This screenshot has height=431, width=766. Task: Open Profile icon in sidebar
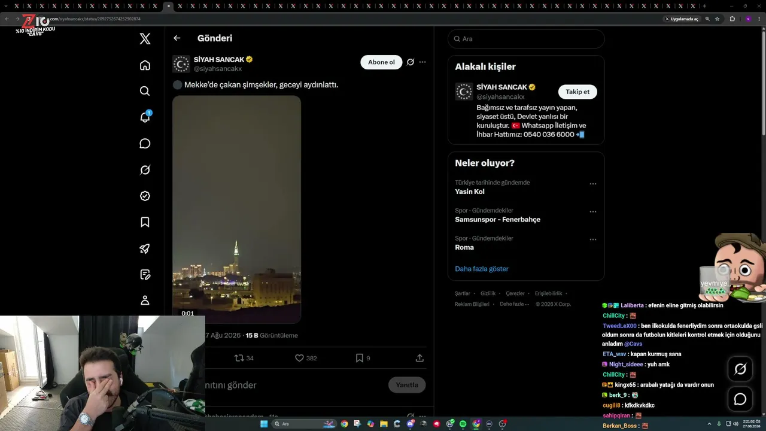click(145, 301)
